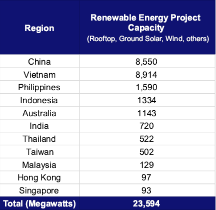Click the 23,594 total value
Viewport: 216px width, 210px height.
[146, 203]
